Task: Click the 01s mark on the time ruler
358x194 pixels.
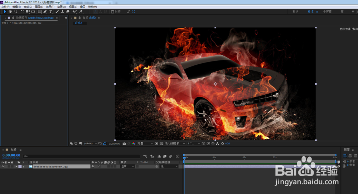Action: tap(214, 158)
